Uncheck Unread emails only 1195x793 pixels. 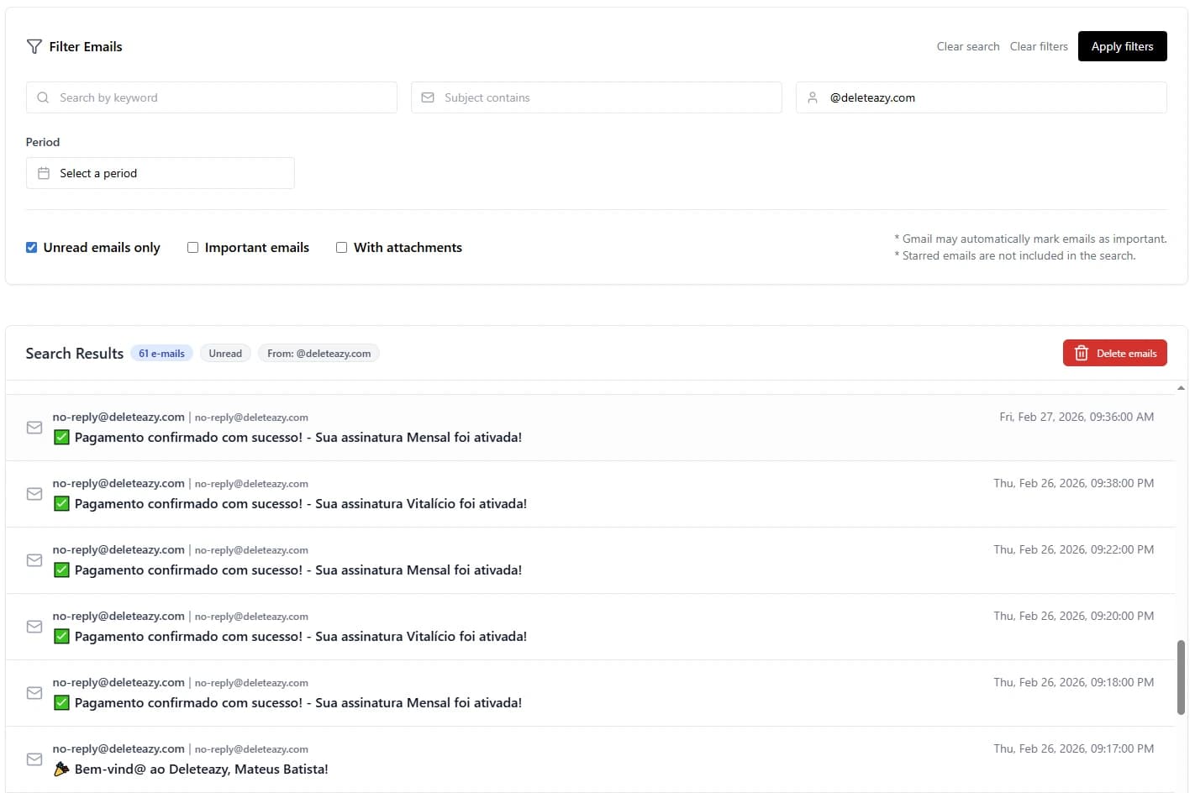point(31,248)
